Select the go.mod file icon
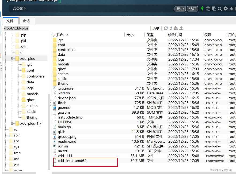 (x=55, y=108)
